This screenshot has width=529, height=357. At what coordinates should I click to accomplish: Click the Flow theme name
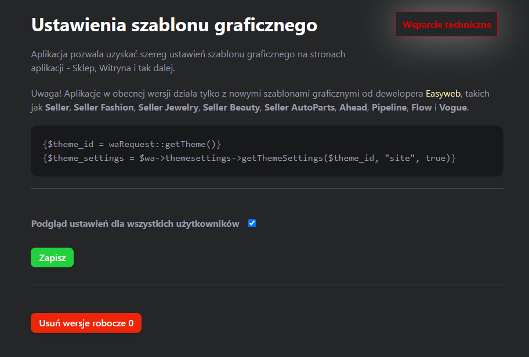[x=421, y=108]
